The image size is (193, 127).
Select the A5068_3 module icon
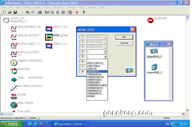tap(49, 46)
